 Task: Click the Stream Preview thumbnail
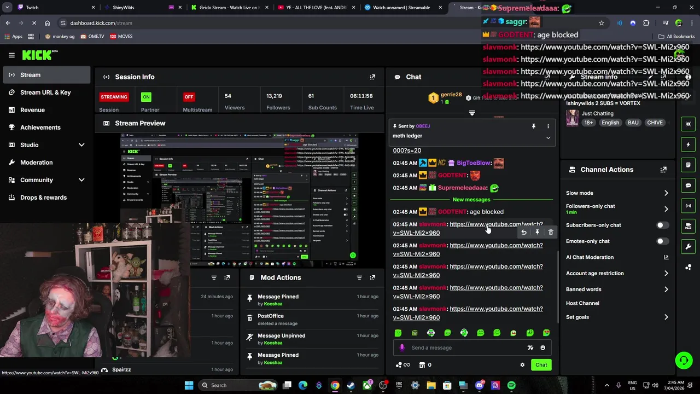tap(240, 199)
